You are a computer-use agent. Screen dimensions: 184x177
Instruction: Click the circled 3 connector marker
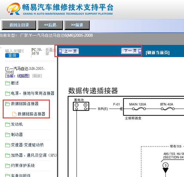pos(165,165)
